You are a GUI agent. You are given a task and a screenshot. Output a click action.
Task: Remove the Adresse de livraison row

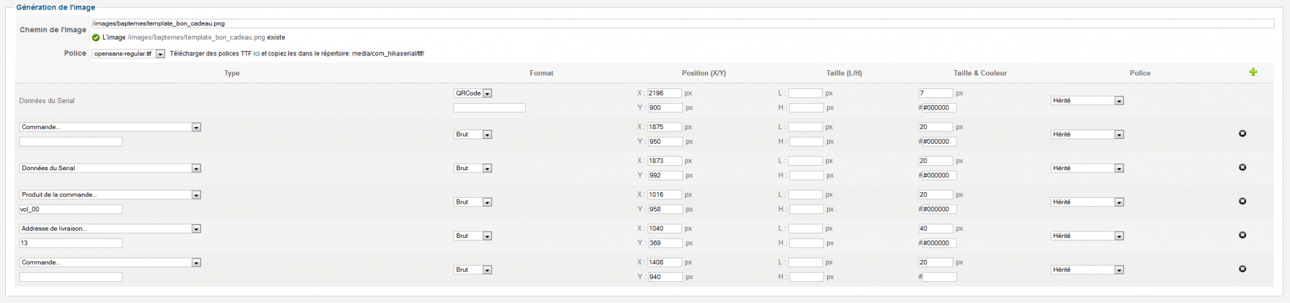(1242, 235)
